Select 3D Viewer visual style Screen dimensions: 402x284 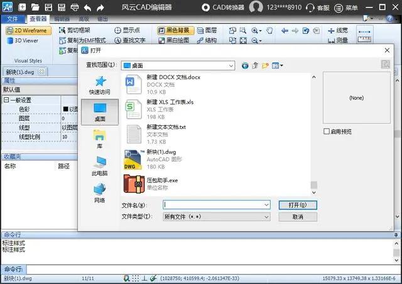point(23,41)
